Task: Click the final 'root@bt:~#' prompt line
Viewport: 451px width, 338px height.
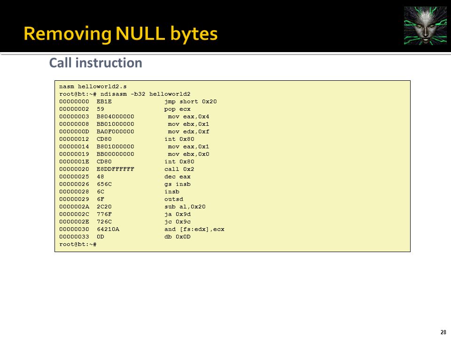Action: [x=78, y=244]
